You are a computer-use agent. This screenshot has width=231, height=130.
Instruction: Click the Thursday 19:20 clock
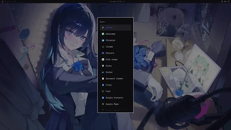click(115, 1)
